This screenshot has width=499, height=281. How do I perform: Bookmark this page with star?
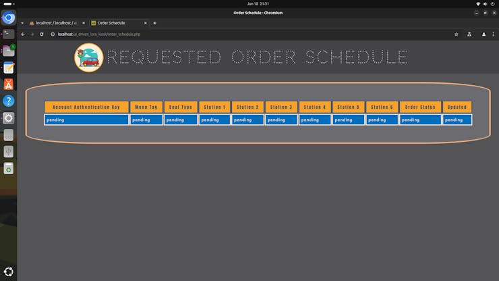(x=457, y=34)
